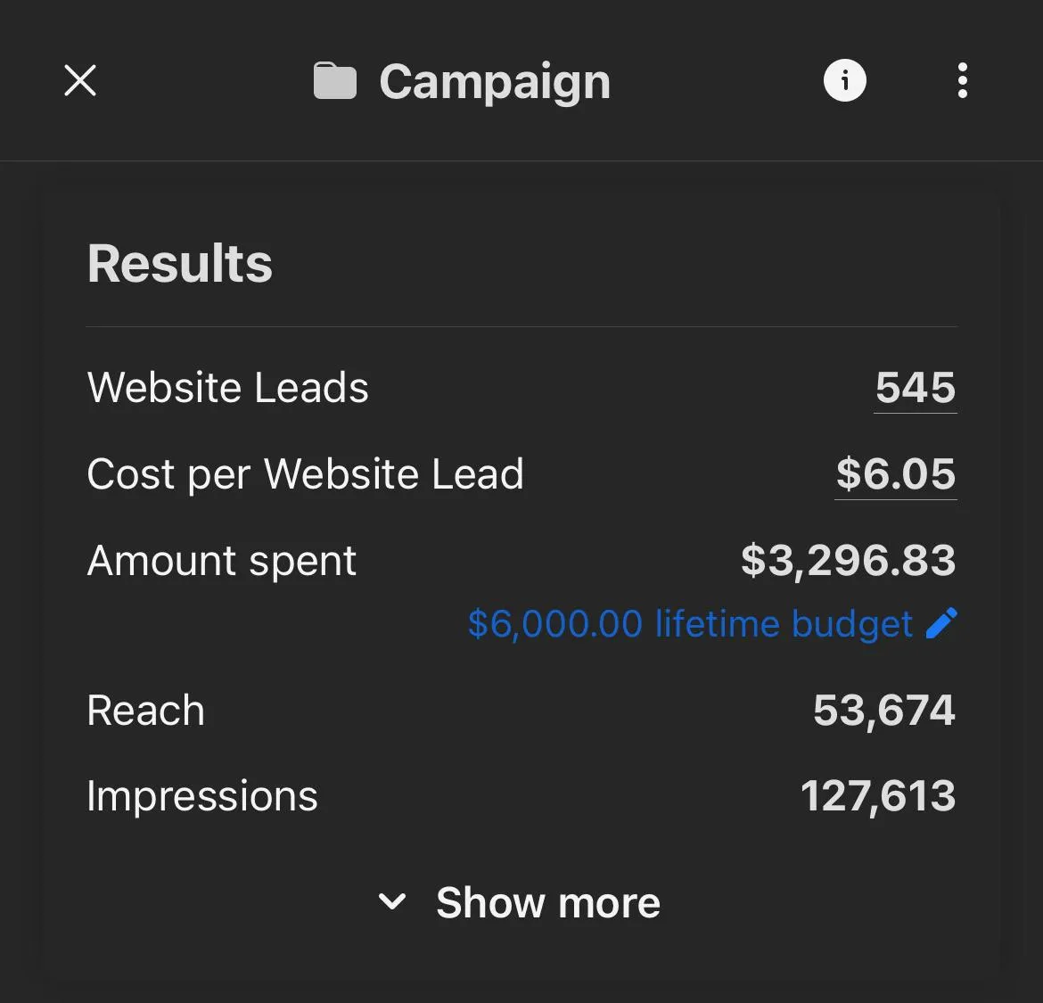The width and height of the screenshot is (1043, 1003).
Task: Select the underlined 545 website leads value
Action: (x=916, y=387)
